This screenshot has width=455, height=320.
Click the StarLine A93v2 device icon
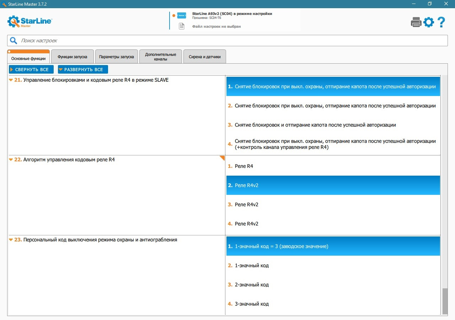pyautogui.click(x=182, y=16)
